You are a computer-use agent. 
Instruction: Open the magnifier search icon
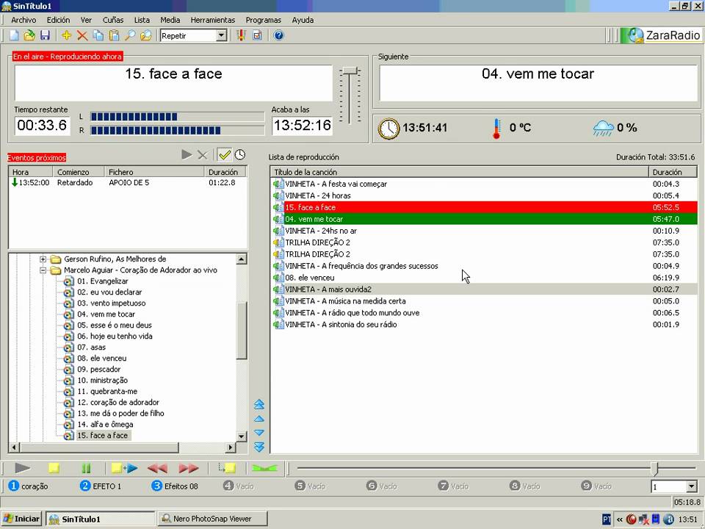130,35
